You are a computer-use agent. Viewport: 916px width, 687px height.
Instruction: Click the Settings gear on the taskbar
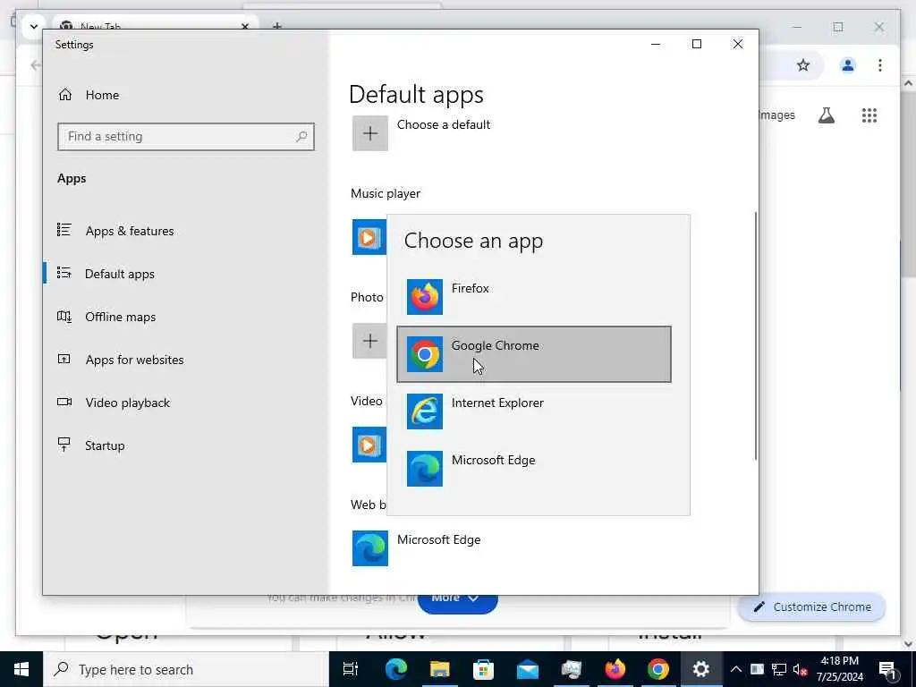(701, 669)
